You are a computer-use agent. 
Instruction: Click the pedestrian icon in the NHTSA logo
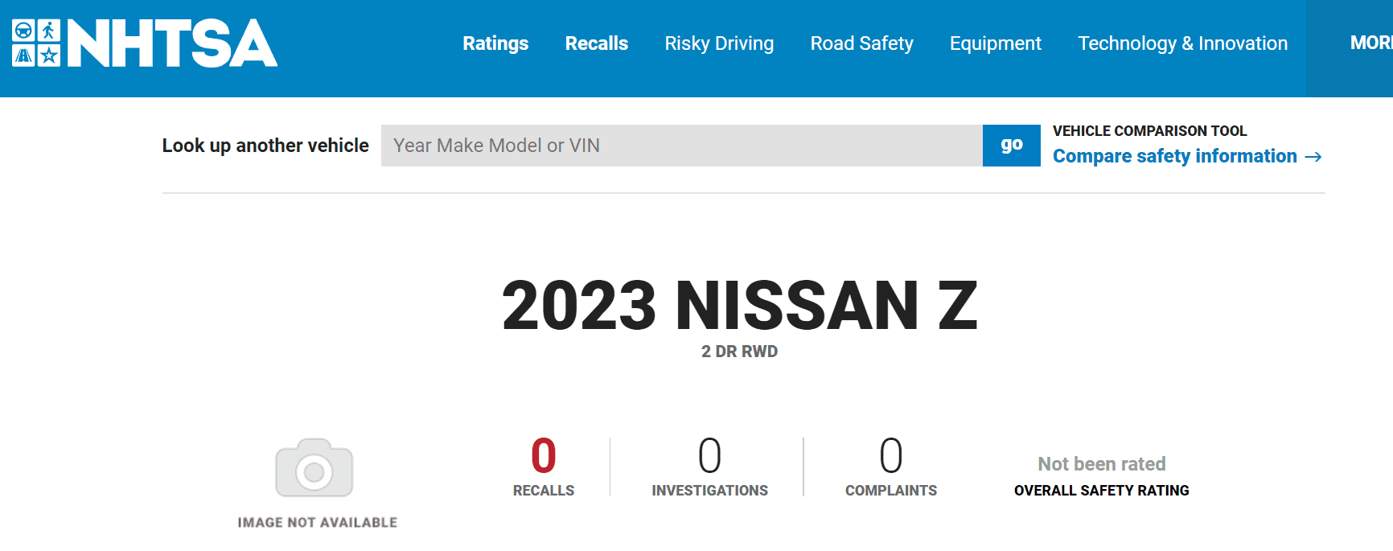click(x=49, y=31)
